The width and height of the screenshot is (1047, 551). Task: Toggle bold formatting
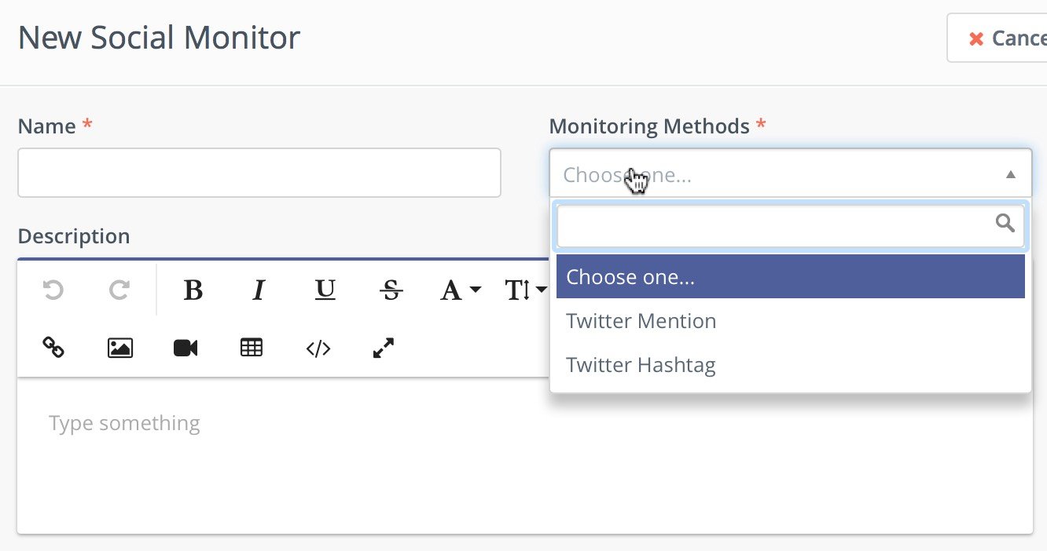(x=193, y=291)
